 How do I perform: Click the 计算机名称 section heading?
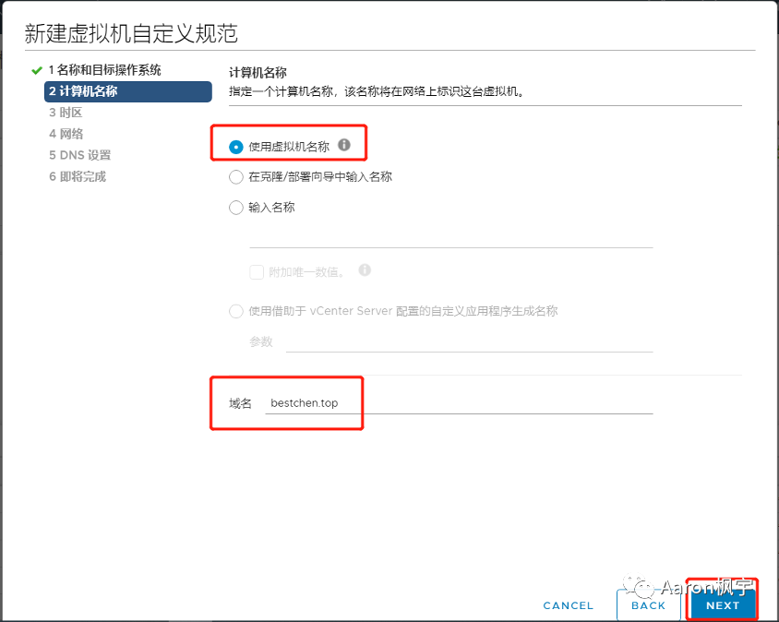258,73
